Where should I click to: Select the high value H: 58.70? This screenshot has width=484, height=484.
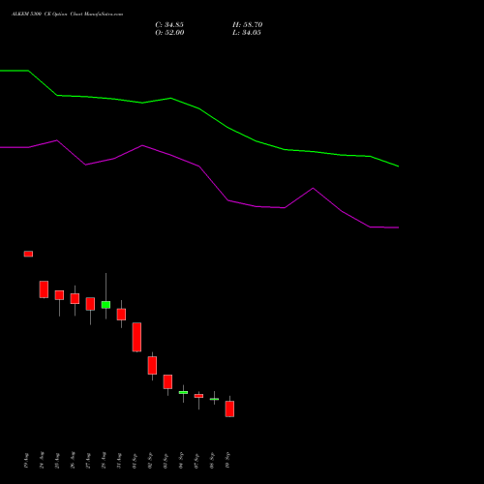(x=248, y=25)
